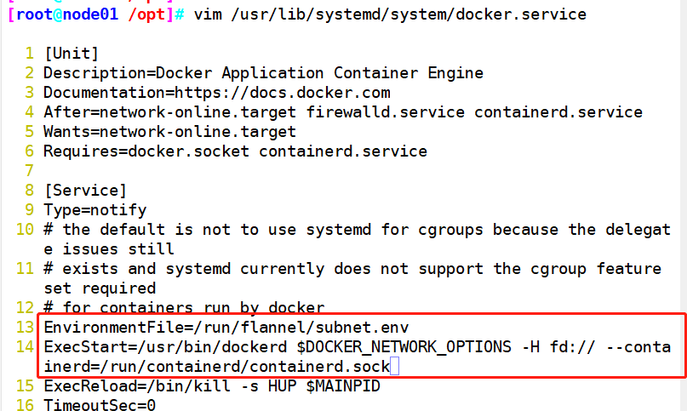Click the cursor block after containerd.sock
The width and height of the screenshot is (687, 411).
[x=394, y=366]
